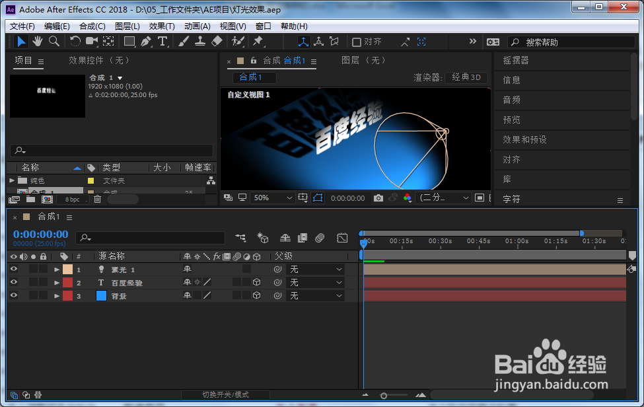Expand the 纯色 folder in Project panel
This screenshot has width=644, height=407.
coord(12,180)
